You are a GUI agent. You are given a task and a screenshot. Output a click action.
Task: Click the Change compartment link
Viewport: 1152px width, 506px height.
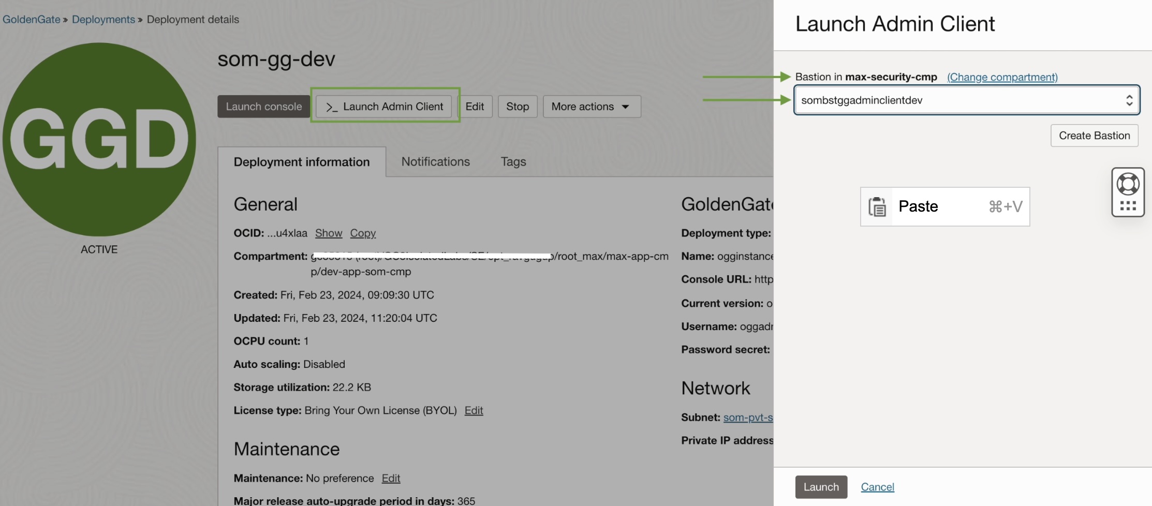pos(1002,77)
